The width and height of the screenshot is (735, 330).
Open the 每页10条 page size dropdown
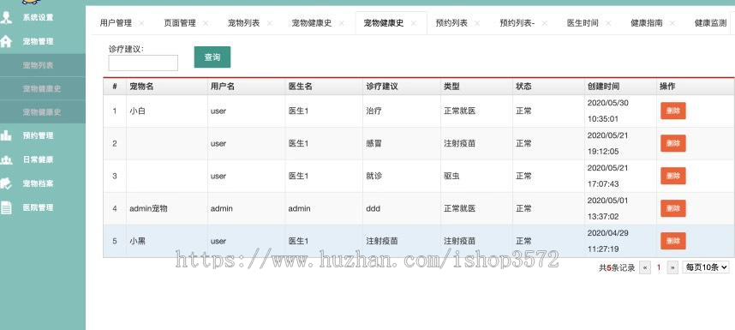[x=706, y=267]
